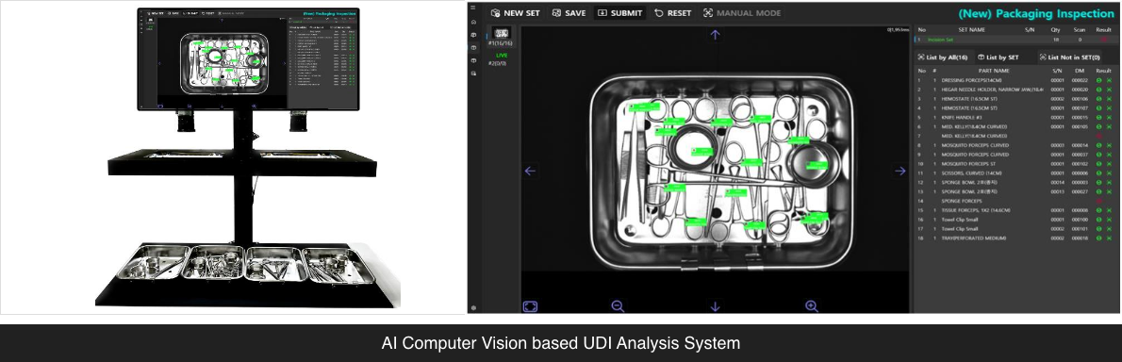
Task: Reset the inspection with RESET
Action: 672,13
